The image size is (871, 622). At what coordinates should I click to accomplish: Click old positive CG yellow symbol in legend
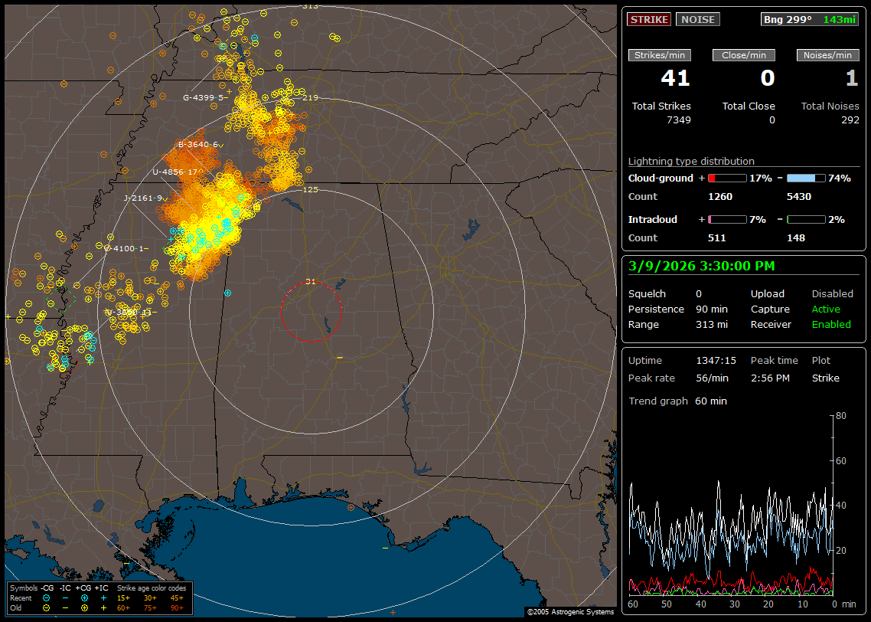point(84,607)
